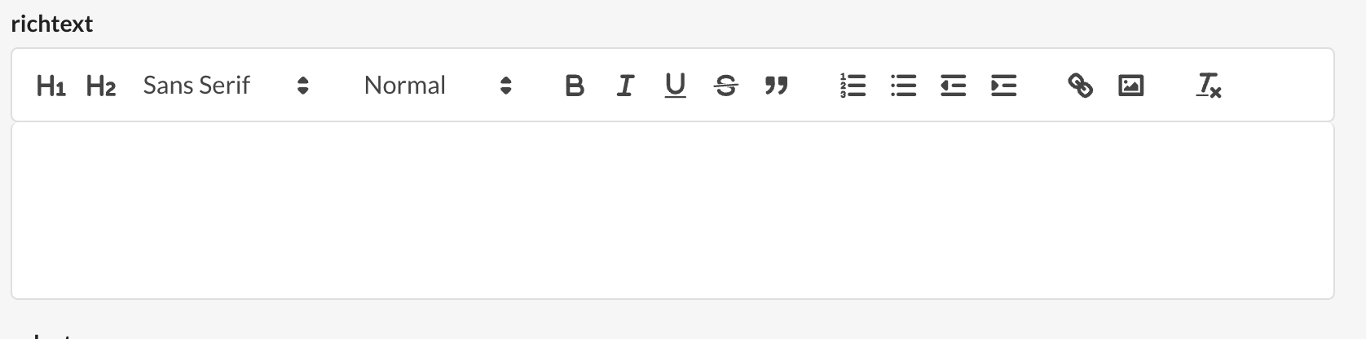Toggle italic formatting
This screenshot has width=1366, height=339.
(x=625, y=86)
